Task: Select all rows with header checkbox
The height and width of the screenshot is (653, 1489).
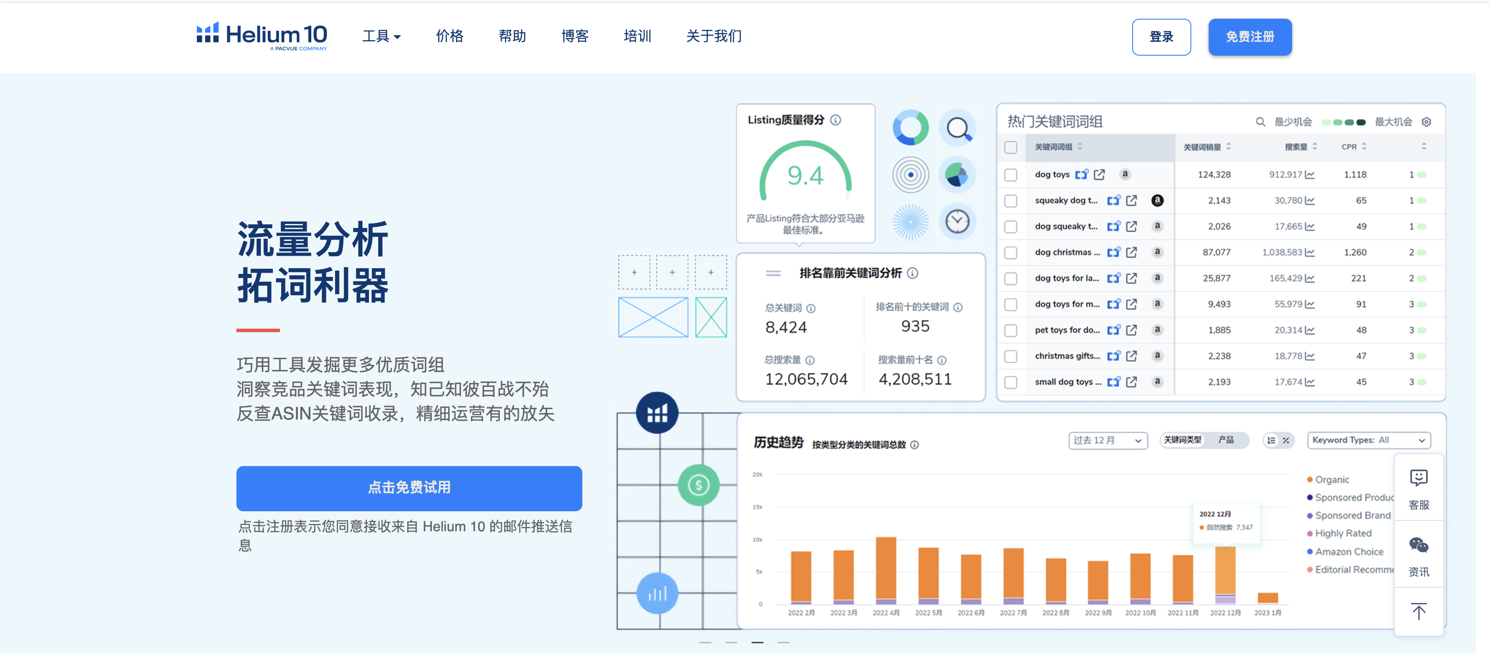Action: 1010,147
